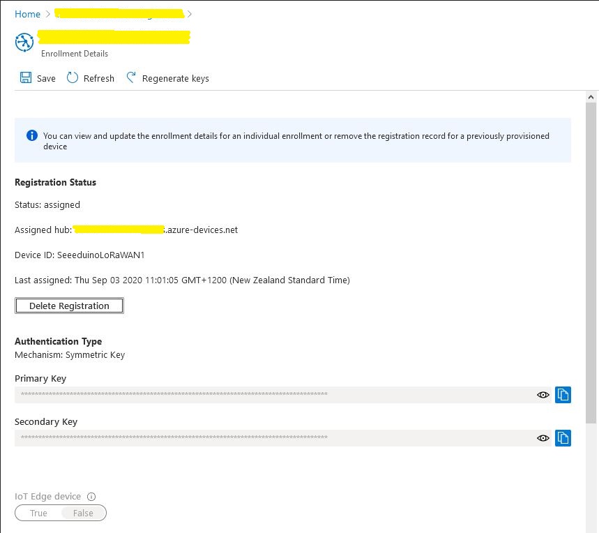Click inside the Secondary Key field
The image size is (599, 533).
point(272,438)
